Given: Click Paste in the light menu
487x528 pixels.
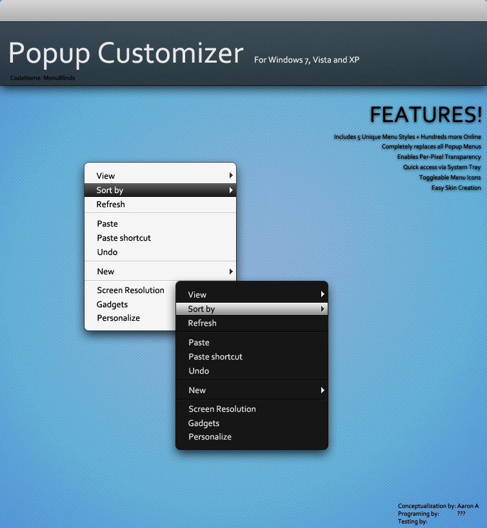Looking at the screenshot, I should (x=160, y=223).
